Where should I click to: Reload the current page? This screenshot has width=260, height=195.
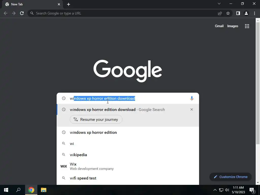point(22,13)
